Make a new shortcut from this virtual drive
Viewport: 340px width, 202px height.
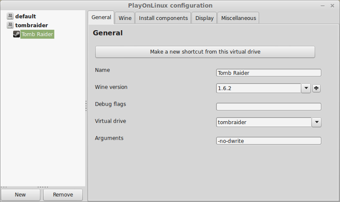pos(205,52)
